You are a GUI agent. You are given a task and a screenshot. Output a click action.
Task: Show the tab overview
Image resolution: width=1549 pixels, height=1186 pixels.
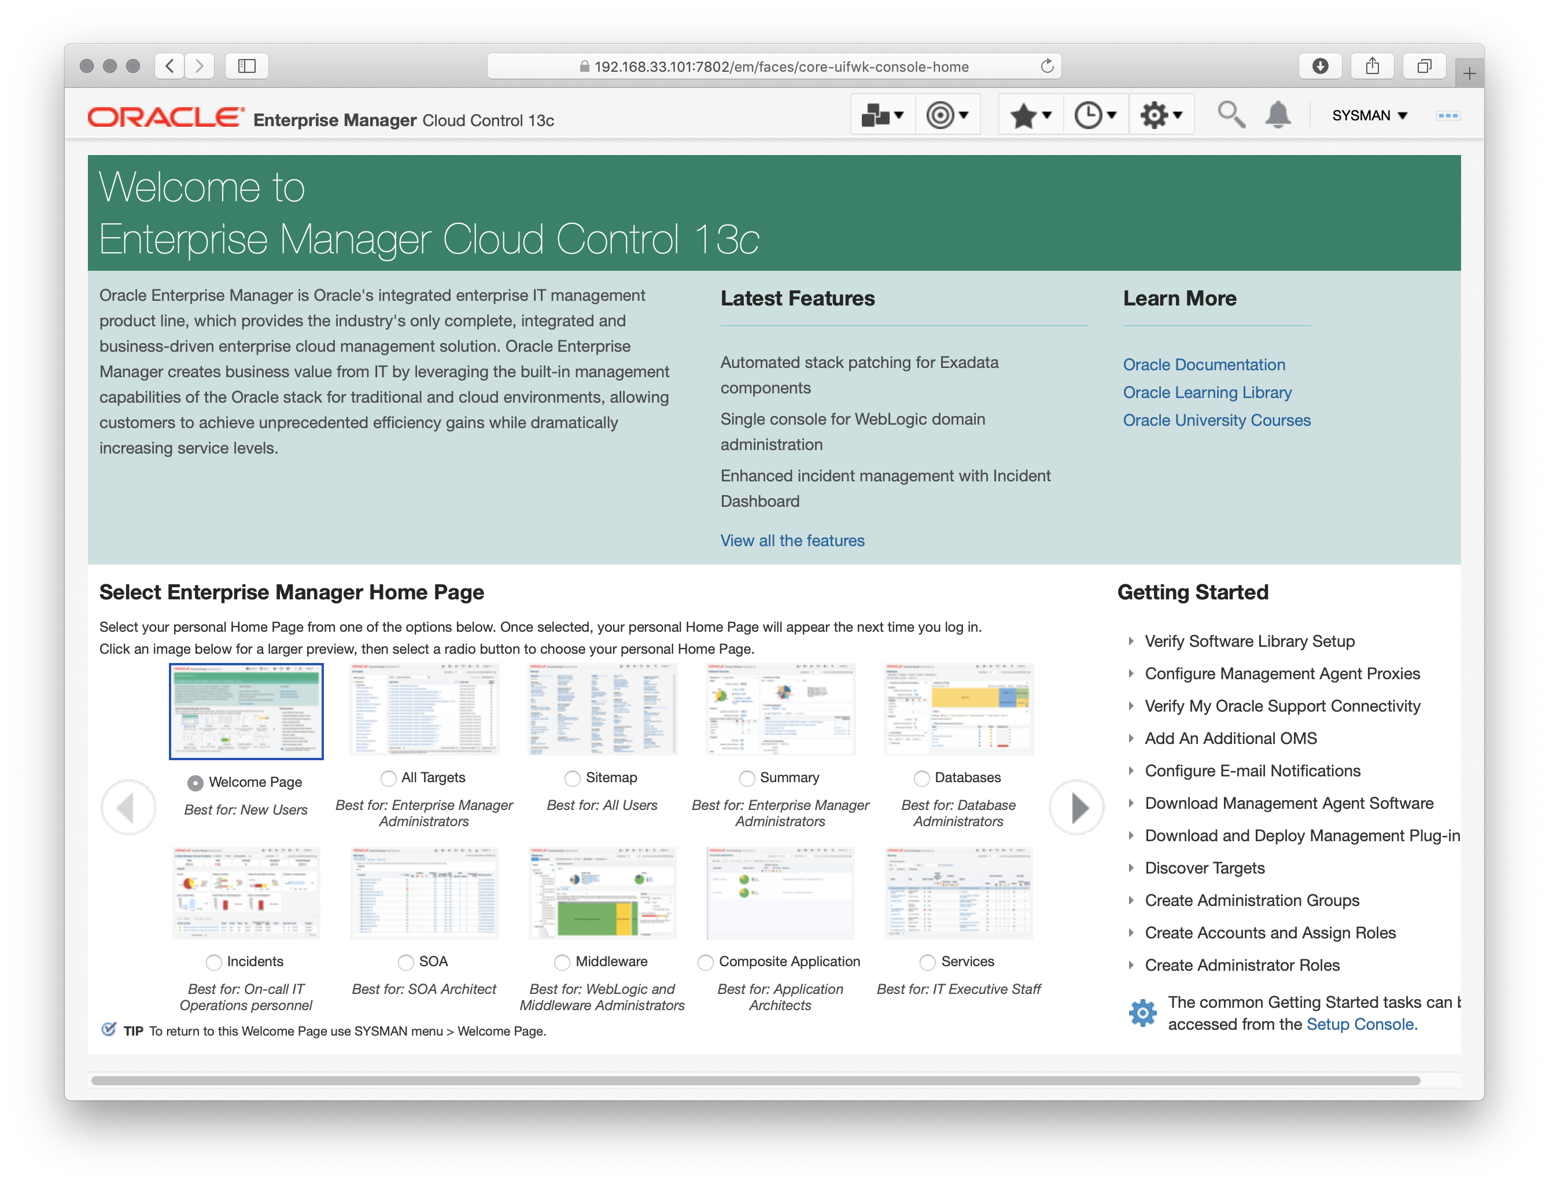pos(1424,67)
